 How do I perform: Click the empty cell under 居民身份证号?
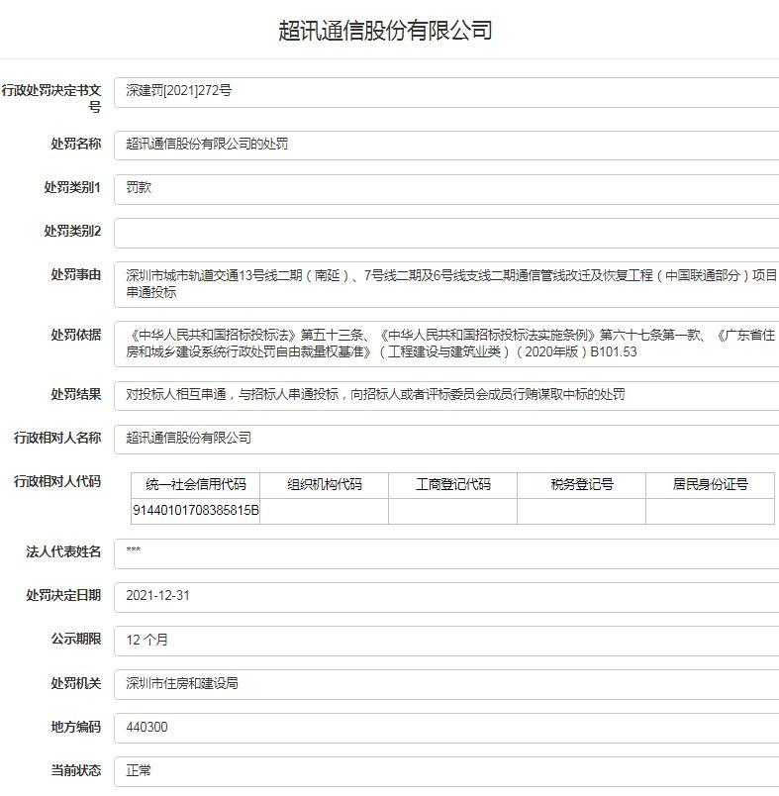710,511
